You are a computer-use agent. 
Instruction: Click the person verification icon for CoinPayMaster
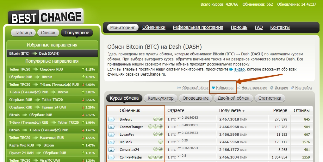click(156, 157)
